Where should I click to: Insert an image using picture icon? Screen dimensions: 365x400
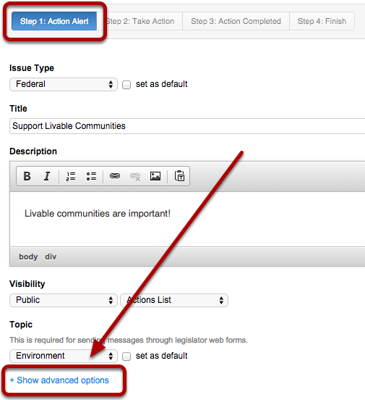pyautogui.click(x=155, y=176)
